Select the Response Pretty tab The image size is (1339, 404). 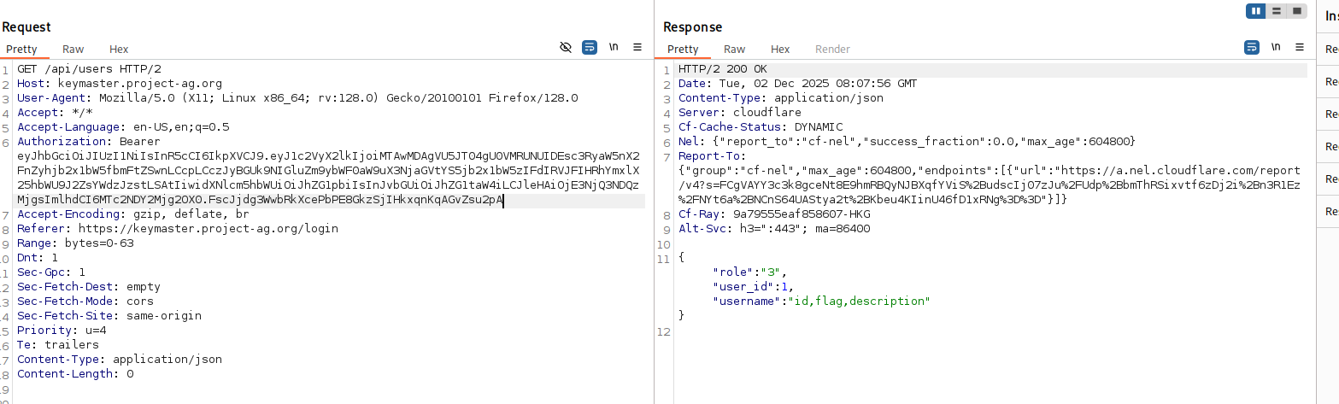[683, 50]
